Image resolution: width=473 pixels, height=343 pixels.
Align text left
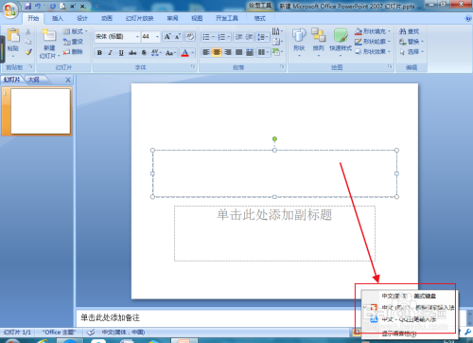point(206,52)
